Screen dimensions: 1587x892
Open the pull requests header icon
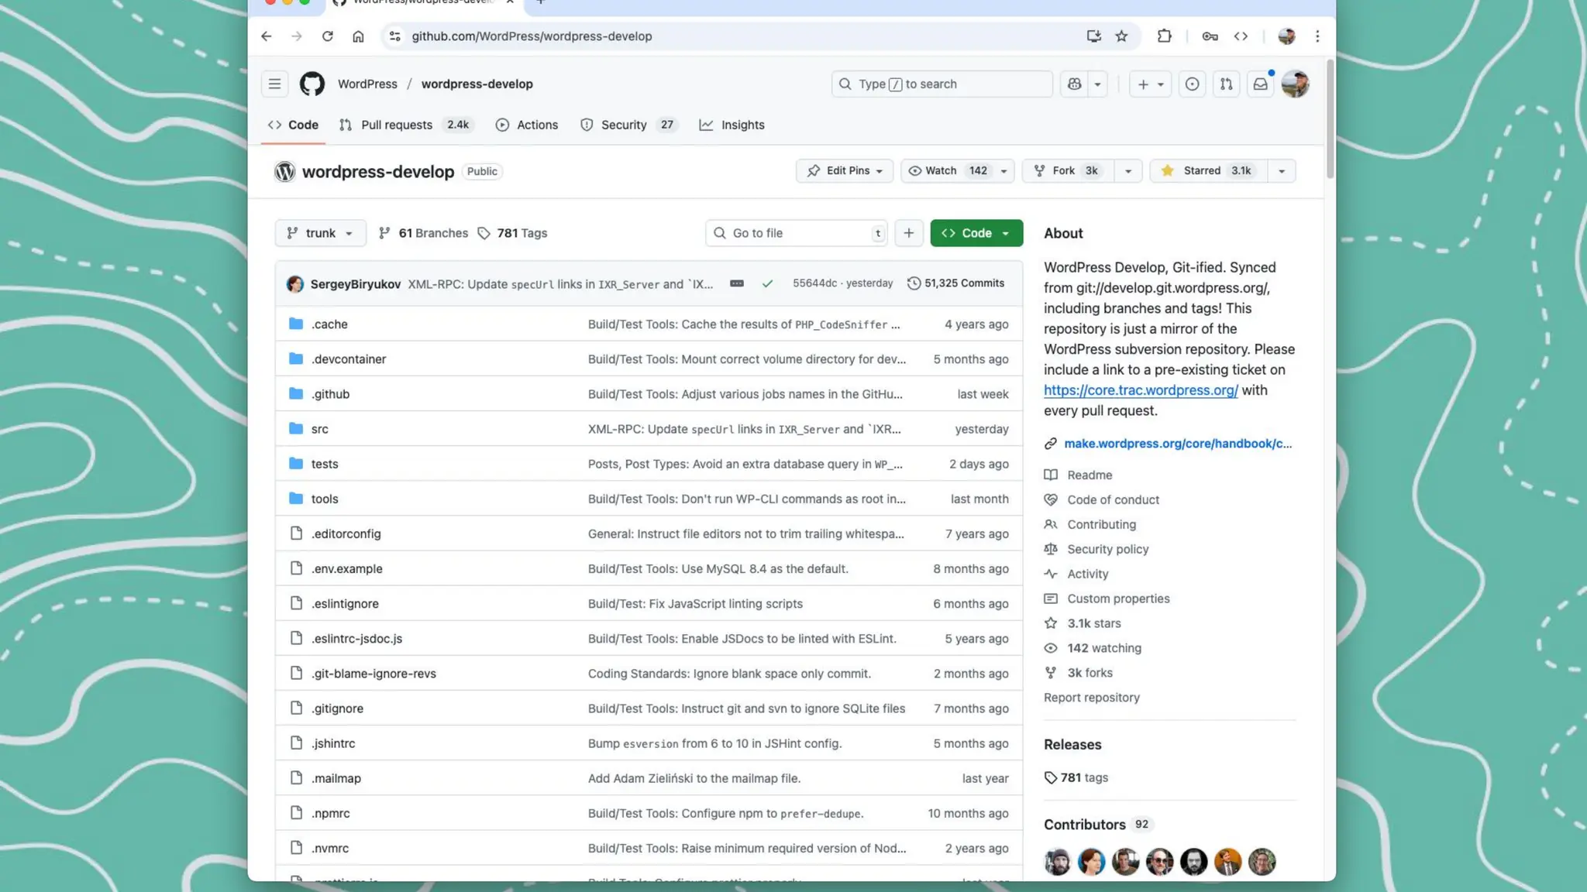pos(1226,84)
